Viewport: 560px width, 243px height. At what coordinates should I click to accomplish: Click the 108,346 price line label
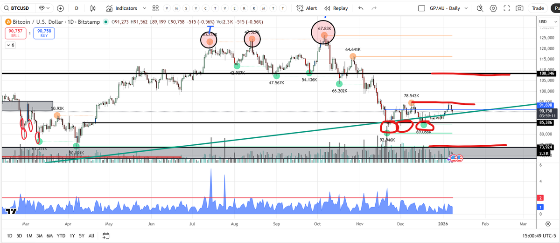click(547, 74)
